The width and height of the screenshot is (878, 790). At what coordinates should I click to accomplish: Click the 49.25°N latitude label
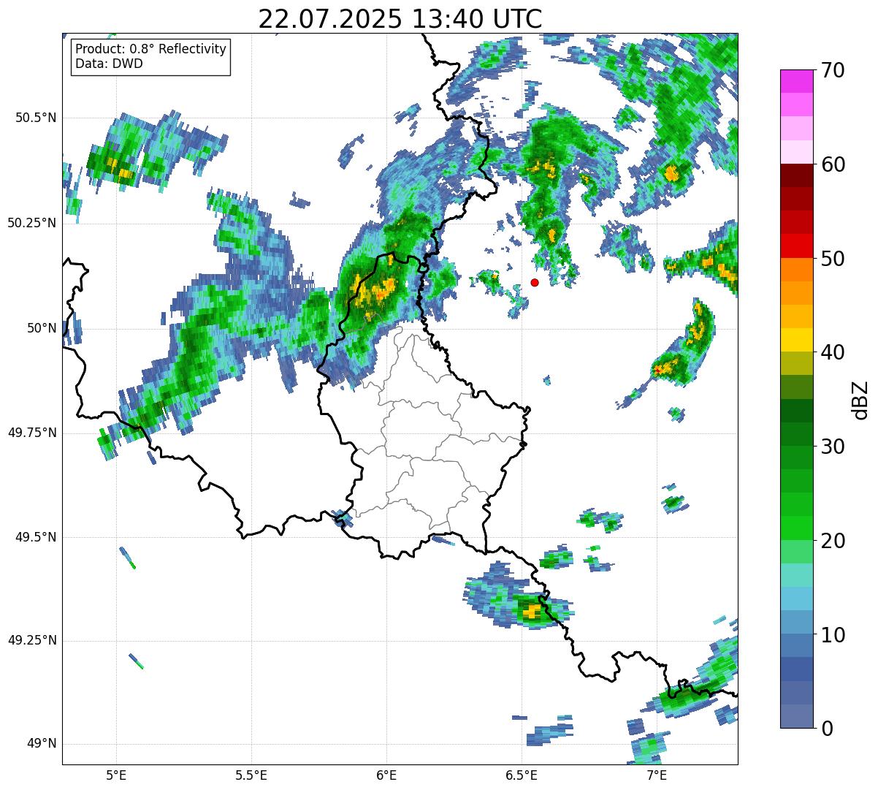[x=32, y=640]
